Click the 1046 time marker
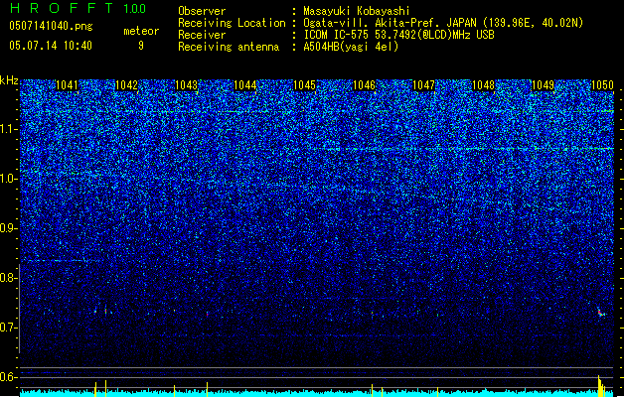 365,85
